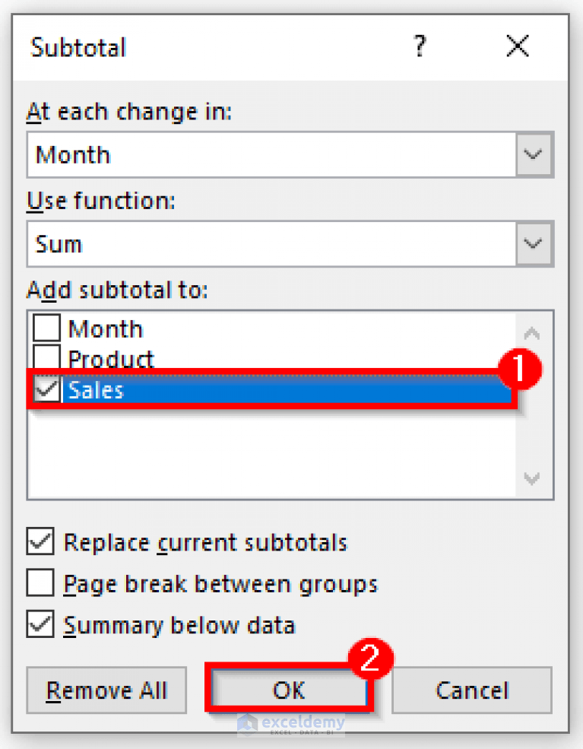Open the At each change in dropdown
This screenshot has width=583, height=749.
click(x=533, y=154)
